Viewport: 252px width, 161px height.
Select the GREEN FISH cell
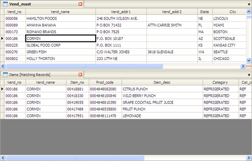61,52
